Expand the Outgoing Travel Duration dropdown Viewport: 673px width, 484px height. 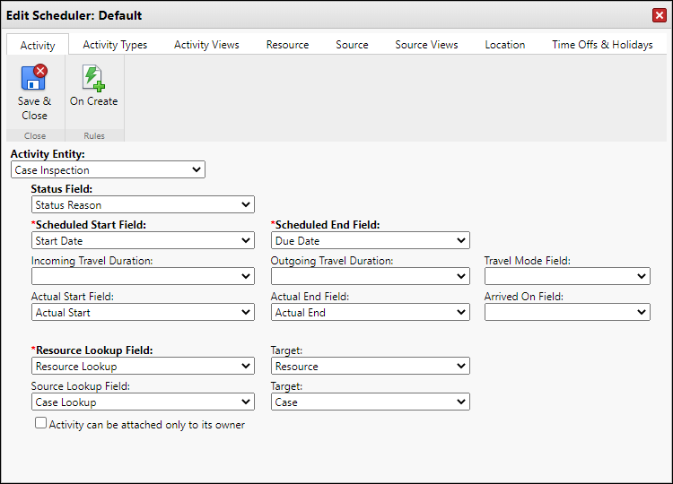(x=371, y=276)
